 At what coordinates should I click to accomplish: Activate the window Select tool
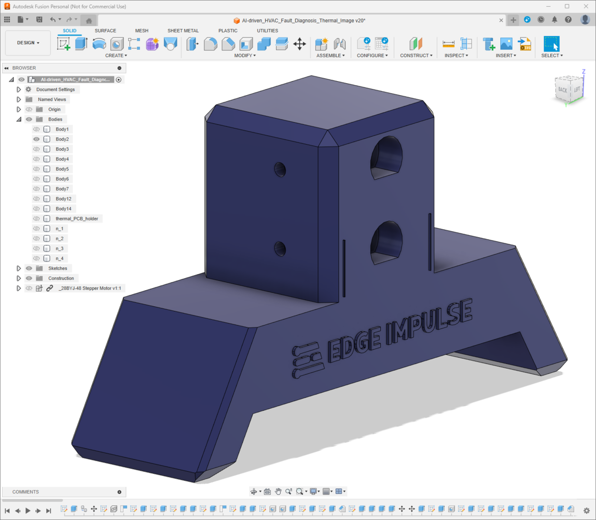[551, 44]
